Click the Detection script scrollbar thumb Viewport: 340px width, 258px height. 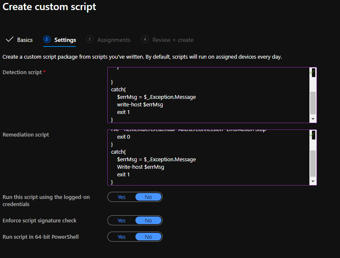[x=313, y=103]
